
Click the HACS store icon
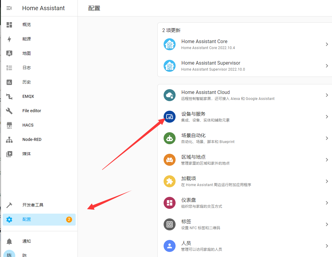coord(9,125)
